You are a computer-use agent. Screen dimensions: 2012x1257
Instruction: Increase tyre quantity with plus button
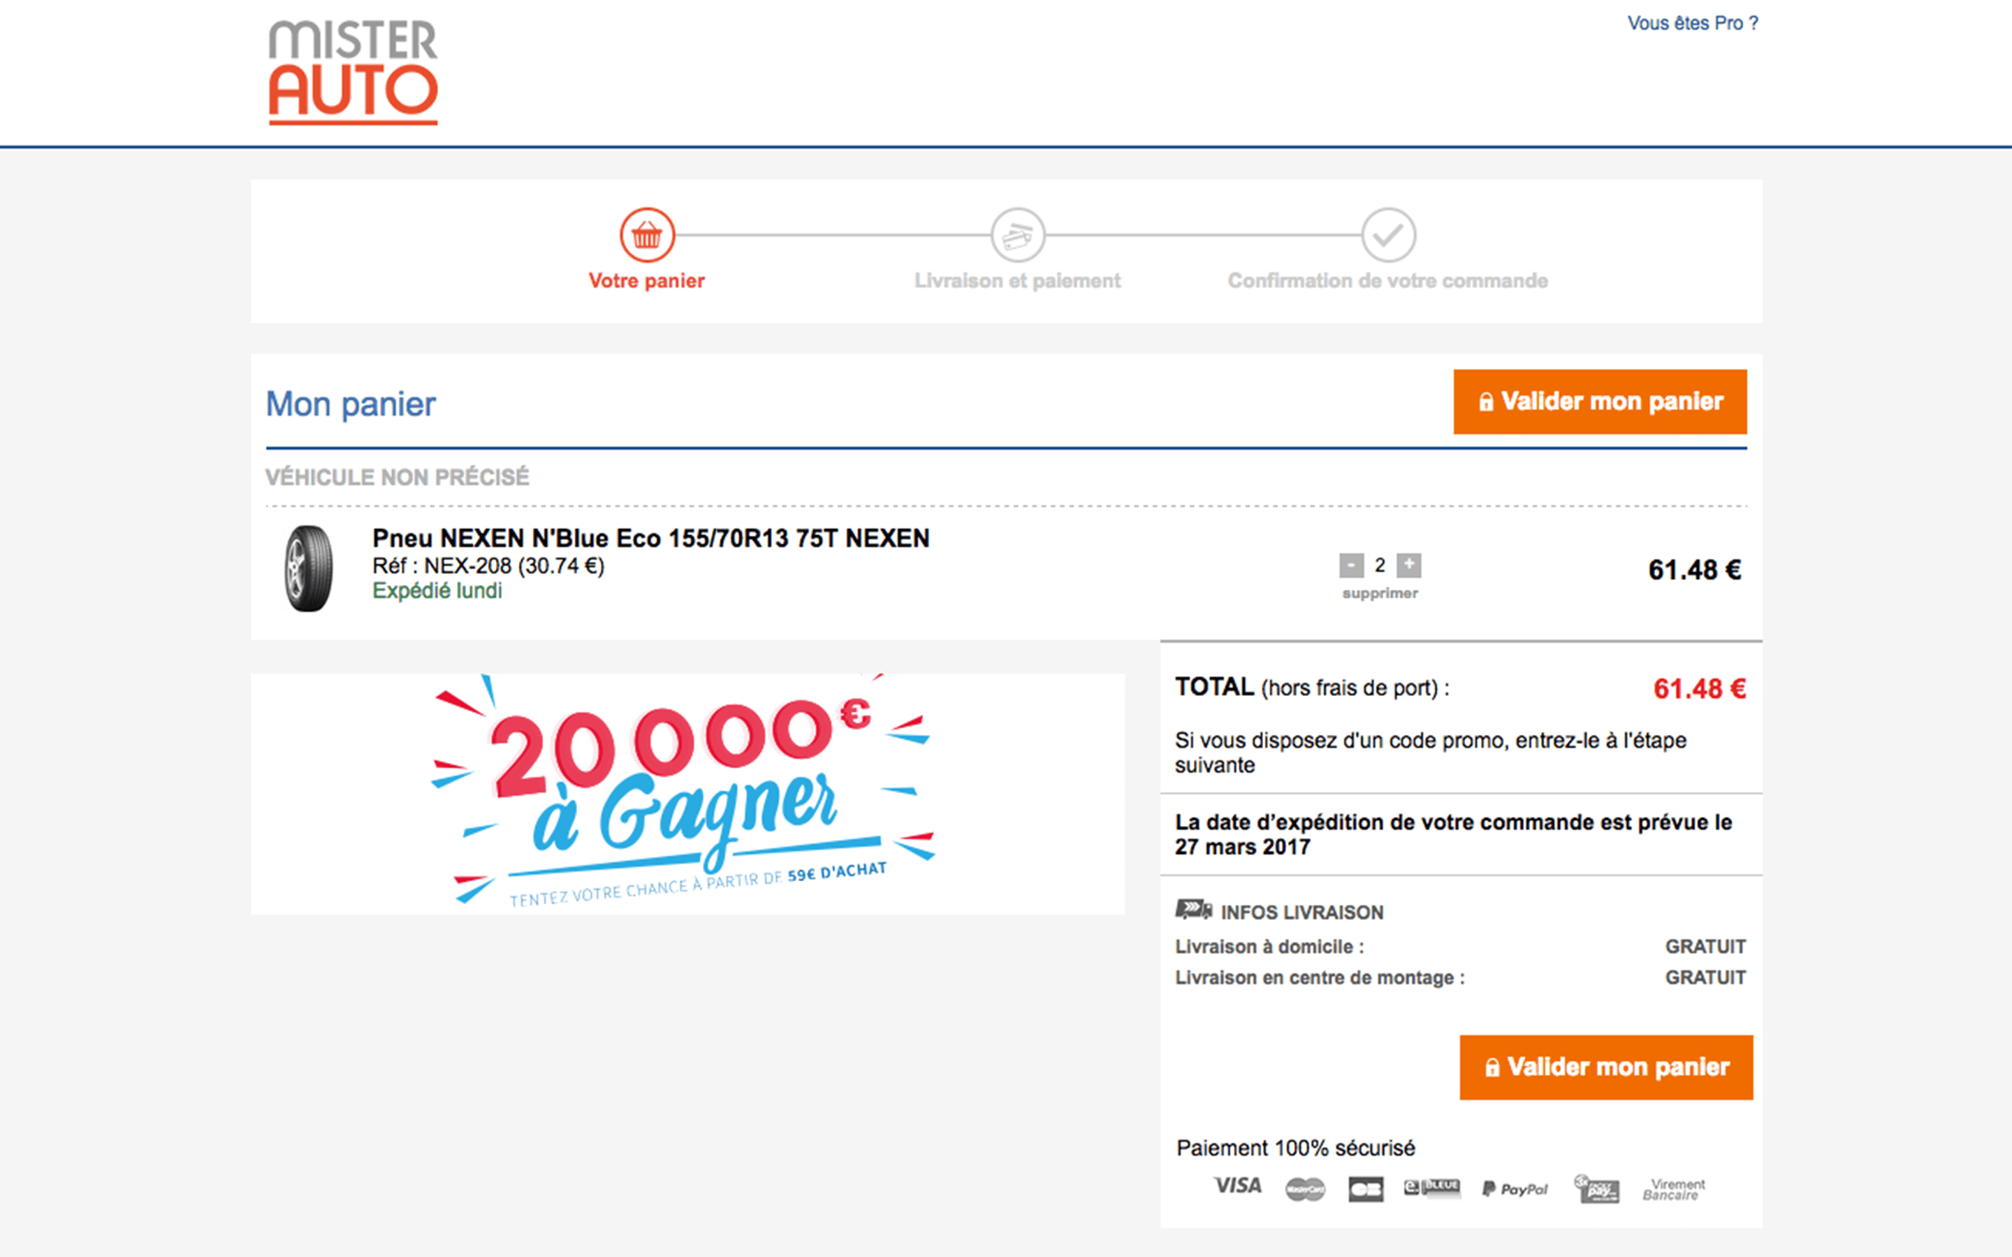tap(1408, 565)
